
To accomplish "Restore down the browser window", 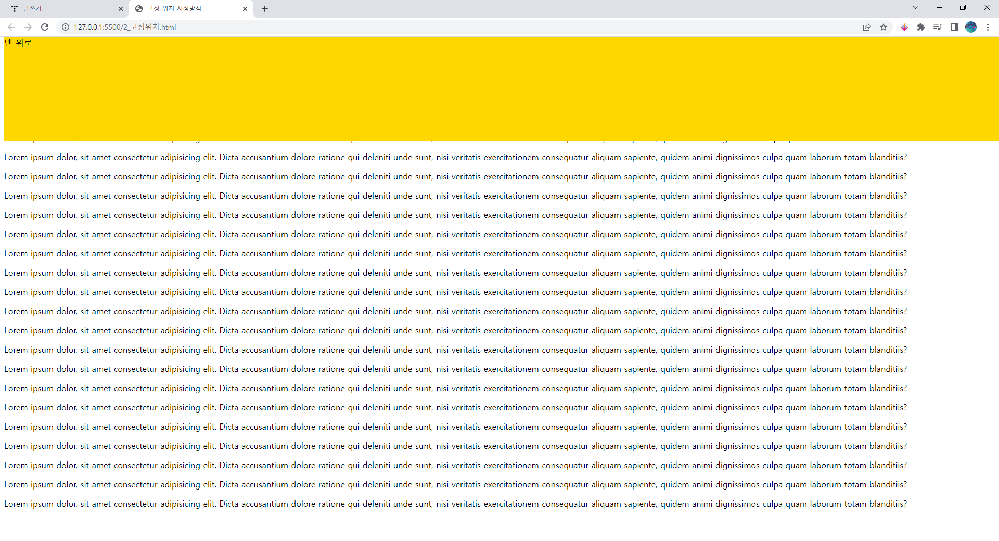I will point(963,7).
